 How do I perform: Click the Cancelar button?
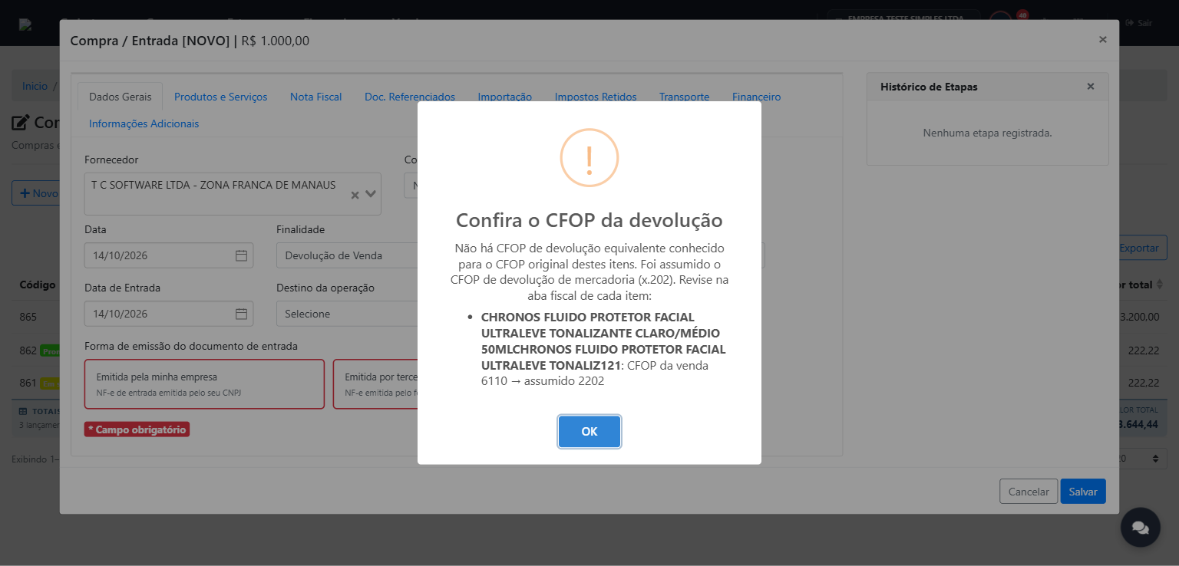click(1029, 492)
